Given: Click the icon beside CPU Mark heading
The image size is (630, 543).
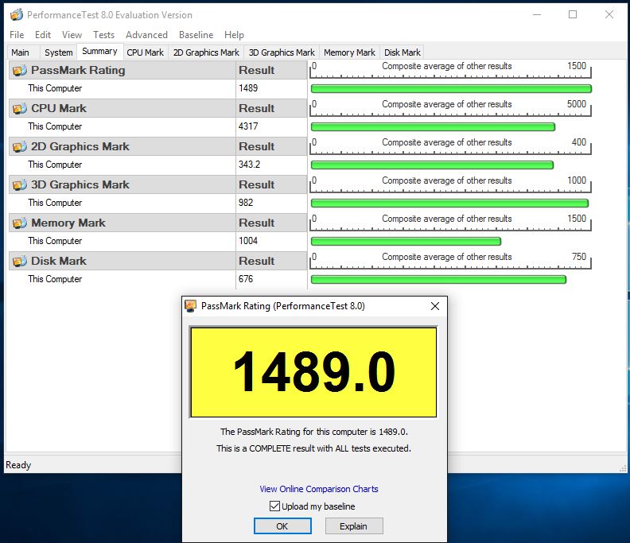Looking at the screenshot, I should [x=20, y=108].
